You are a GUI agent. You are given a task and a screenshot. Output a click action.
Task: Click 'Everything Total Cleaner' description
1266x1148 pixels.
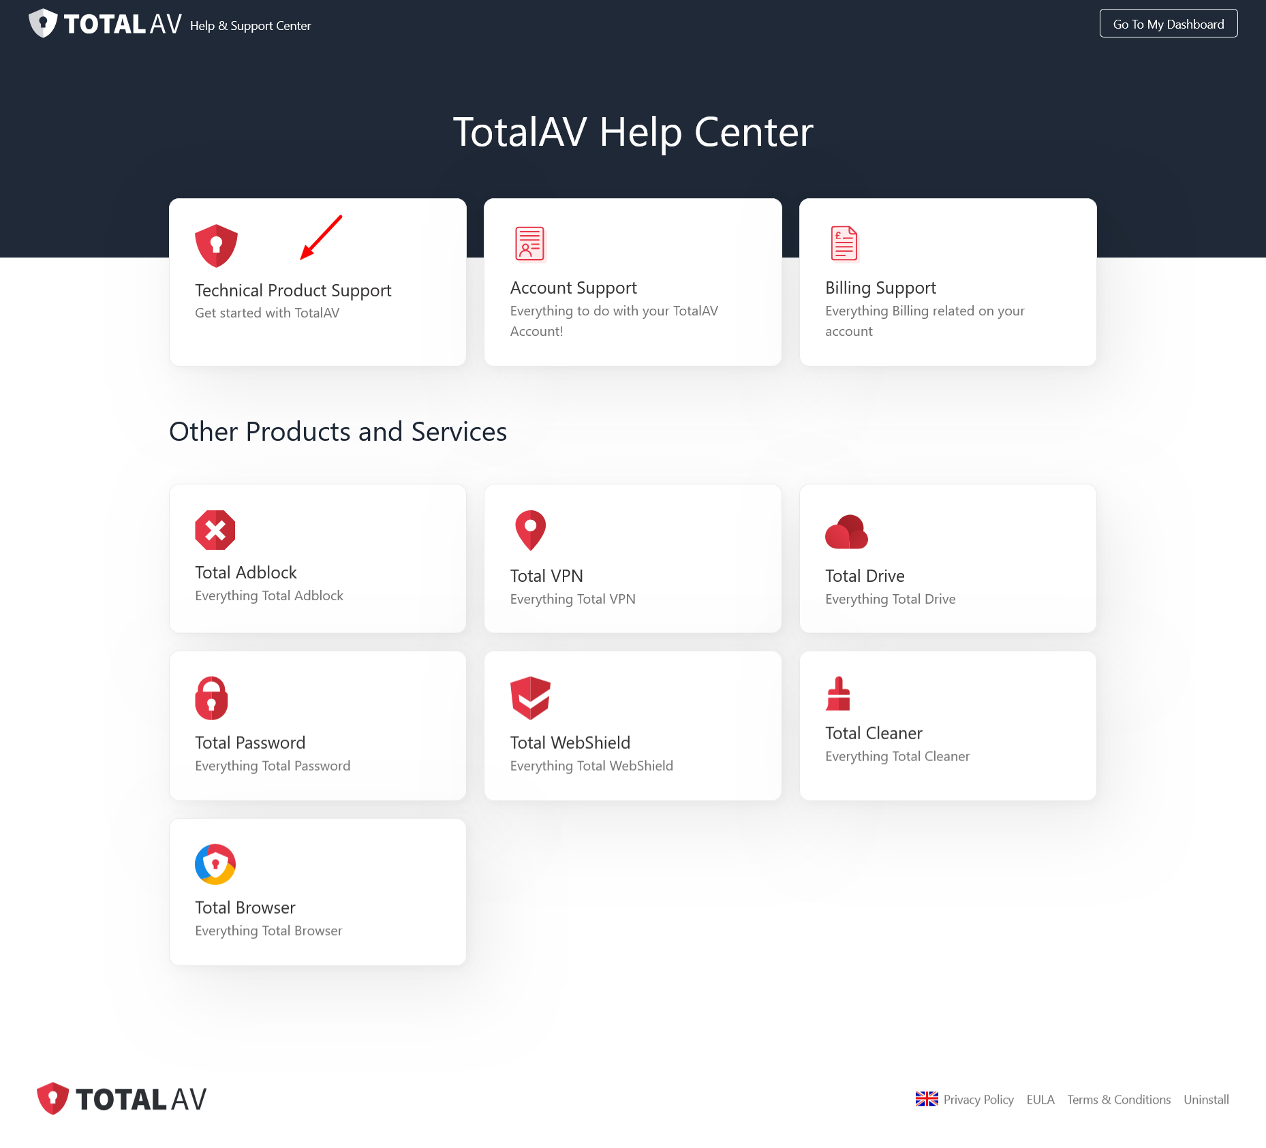coord(897,756)
